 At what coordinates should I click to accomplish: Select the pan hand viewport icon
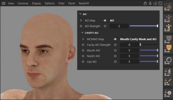click(x=145, y=3)
